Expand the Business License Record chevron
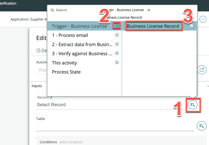 192,26
